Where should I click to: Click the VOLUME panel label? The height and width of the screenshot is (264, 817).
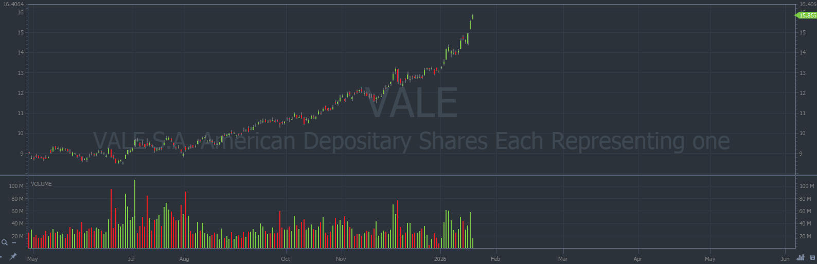click(41, 184)
